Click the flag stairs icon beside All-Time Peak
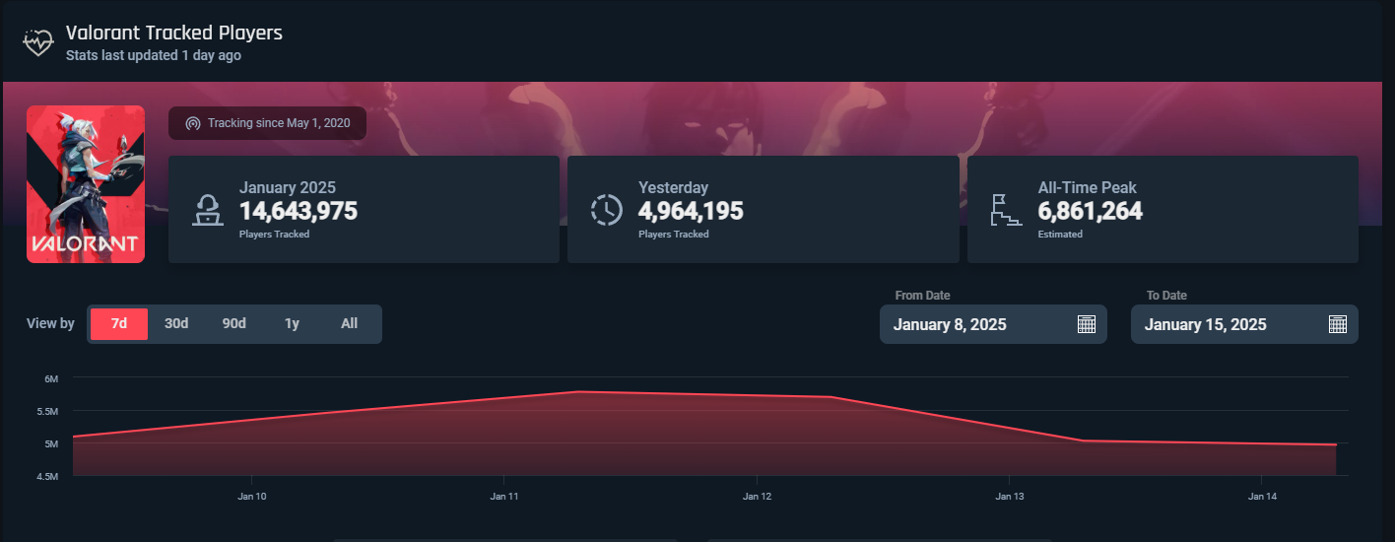 pos(1006,209)
